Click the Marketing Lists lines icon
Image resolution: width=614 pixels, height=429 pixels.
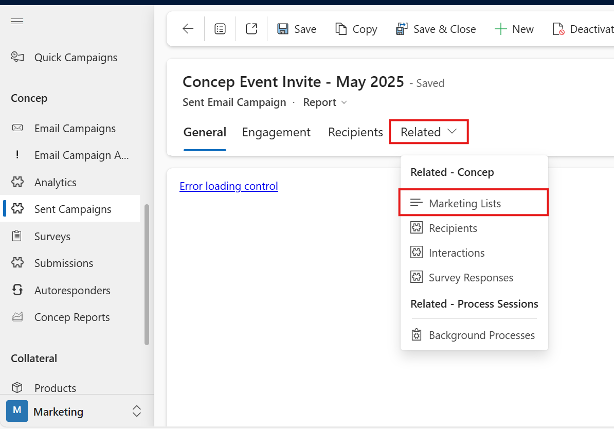[x=416, y=203]
